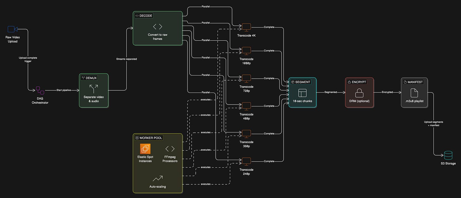
Task: Select the Transcode 240p monitor icon
Action: [246, 161]
